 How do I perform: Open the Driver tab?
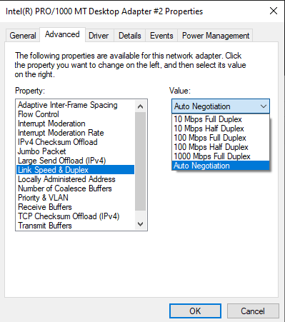click(x=99, y=36)
